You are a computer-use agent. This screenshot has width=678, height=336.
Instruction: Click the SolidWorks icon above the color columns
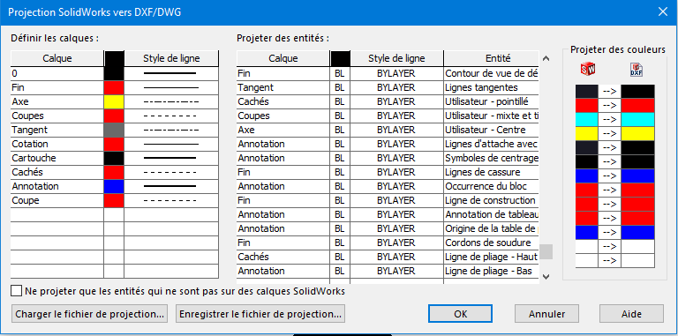(587, 69)
